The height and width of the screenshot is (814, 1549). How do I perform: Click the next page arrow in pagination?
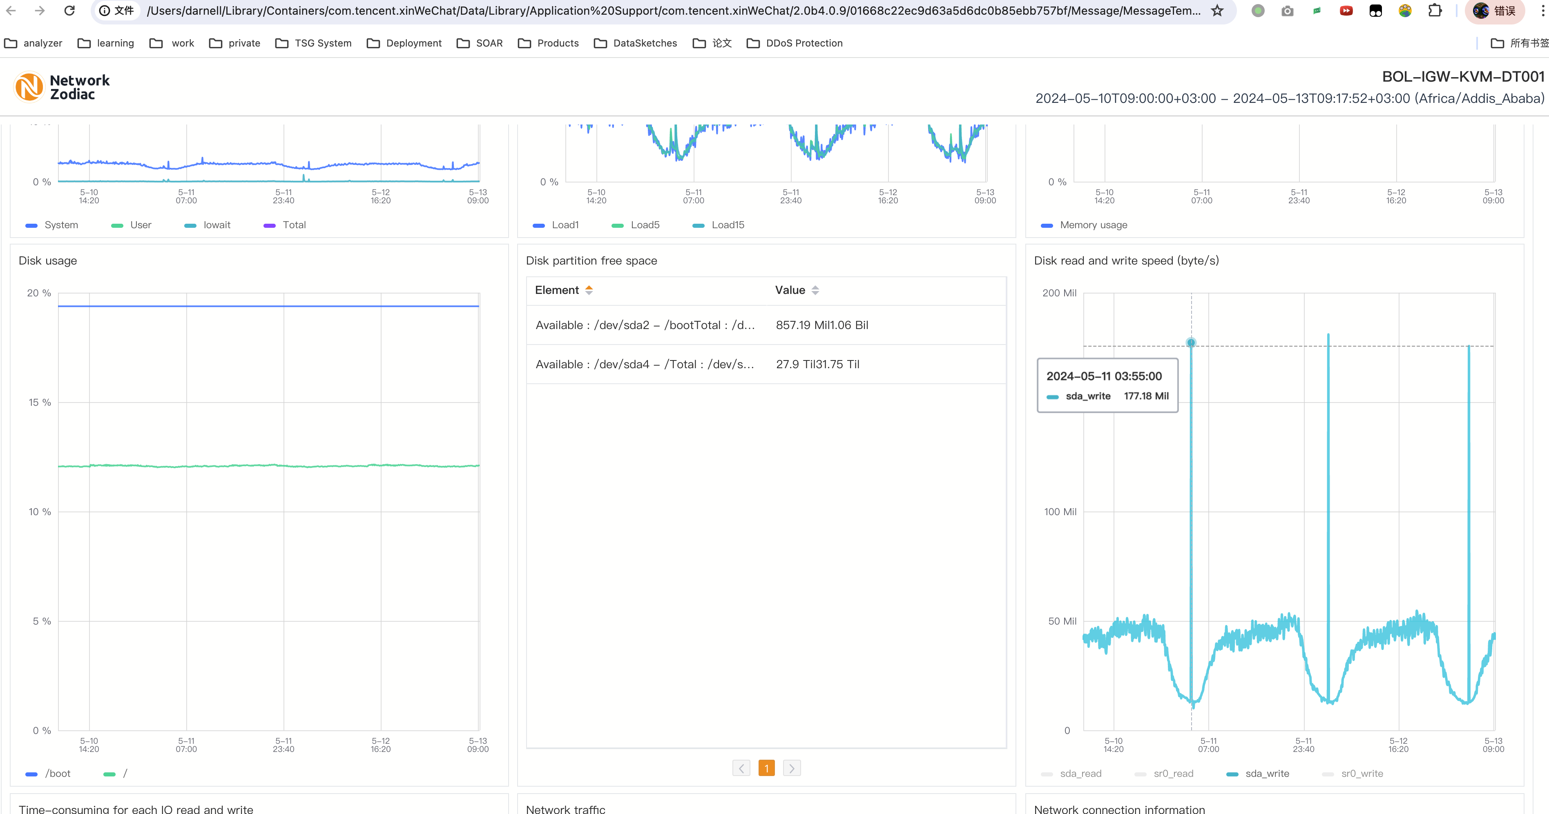[x=791, y=768]
